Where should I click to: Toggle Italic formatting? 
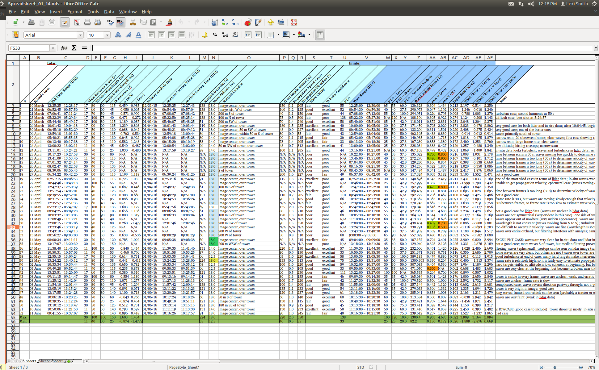[128, 35]
